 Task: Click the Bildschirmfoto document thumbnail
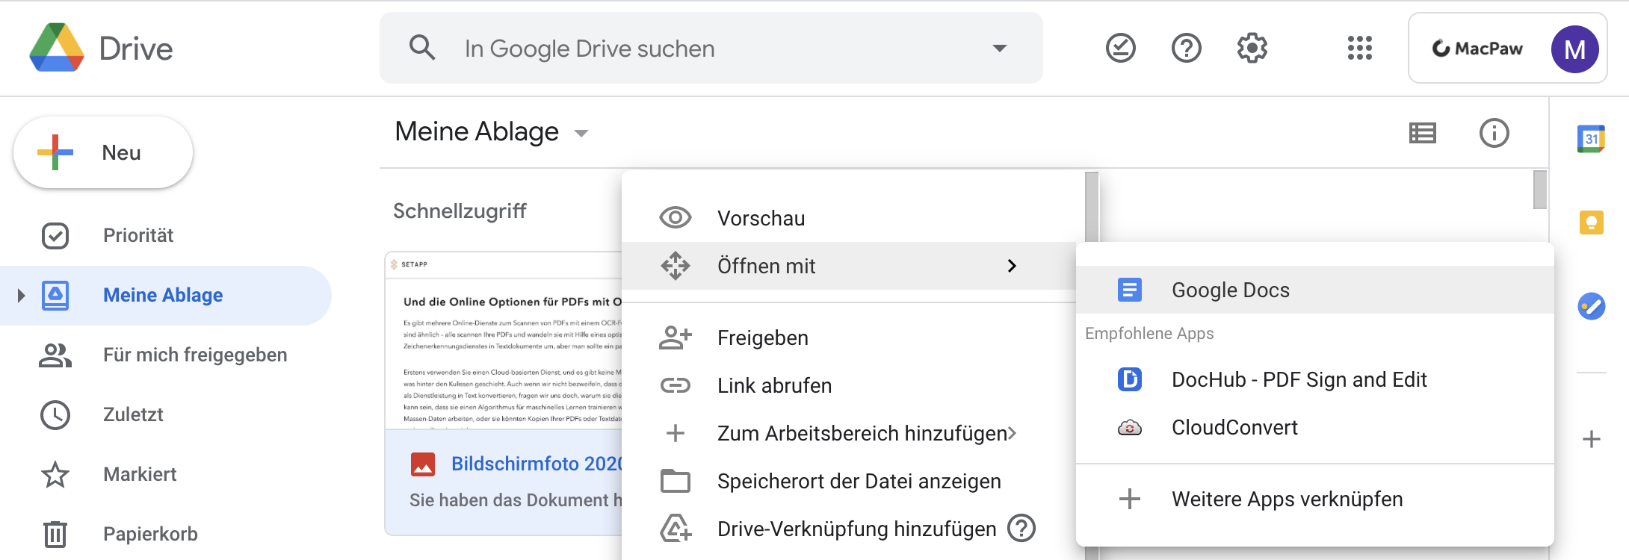click(504, 340)
